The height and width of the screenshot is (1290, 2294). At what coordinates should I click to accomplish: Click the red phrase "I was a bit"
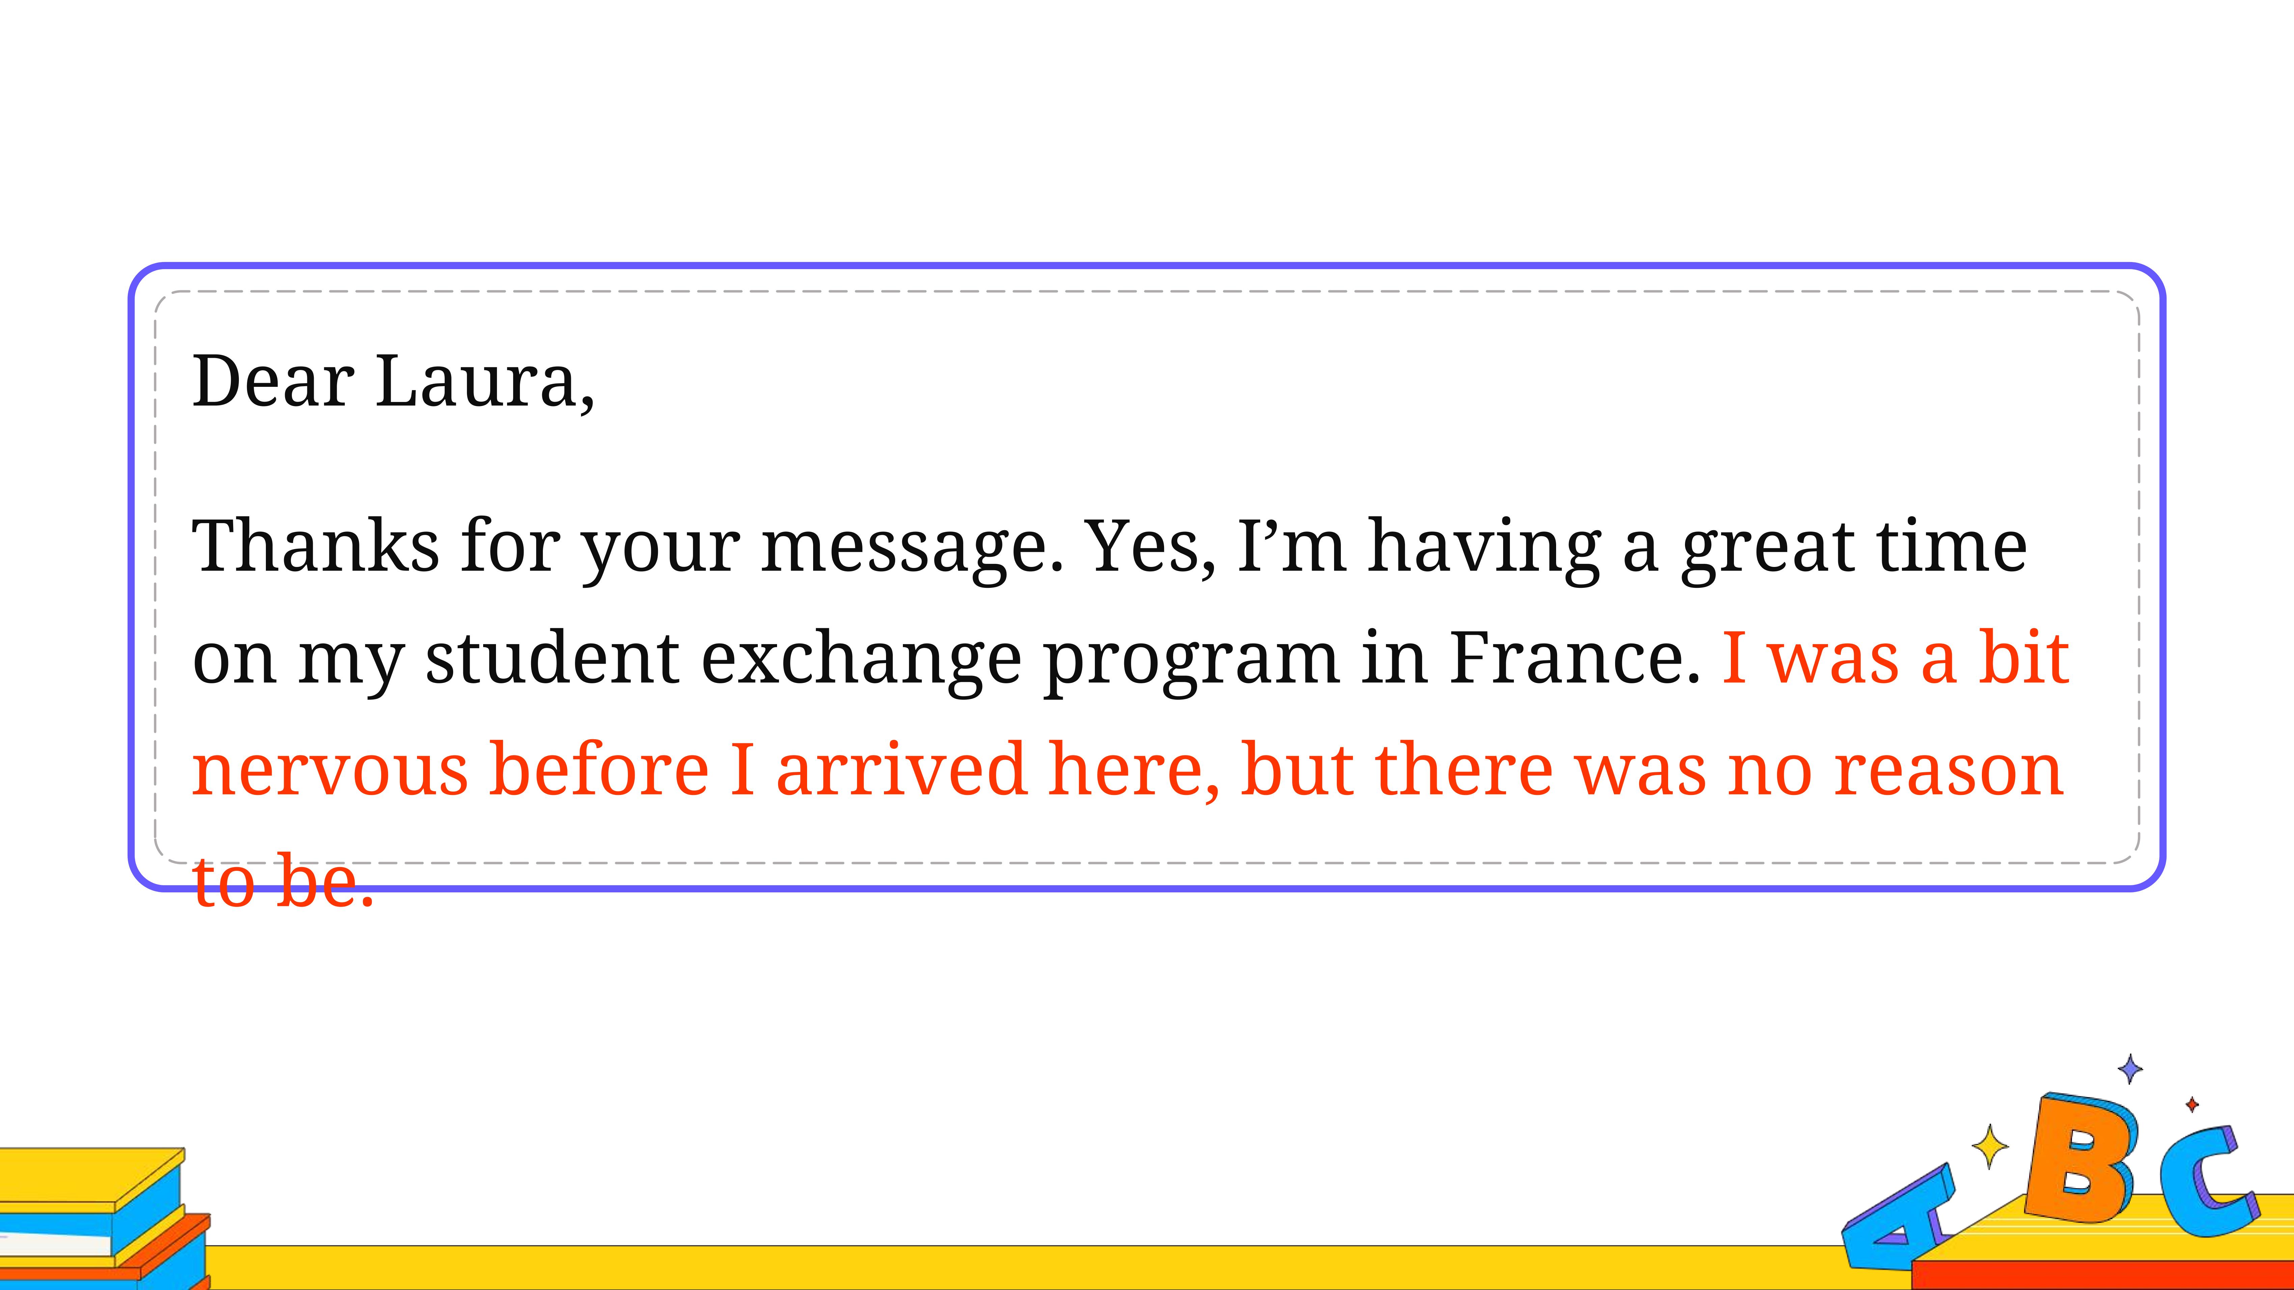1894,657
